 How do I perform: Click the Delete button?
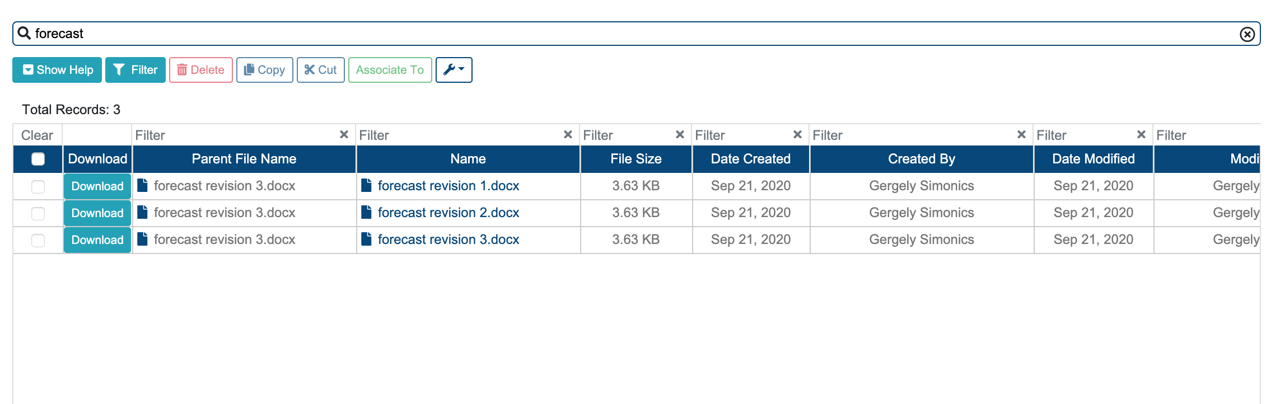(200, 70)
